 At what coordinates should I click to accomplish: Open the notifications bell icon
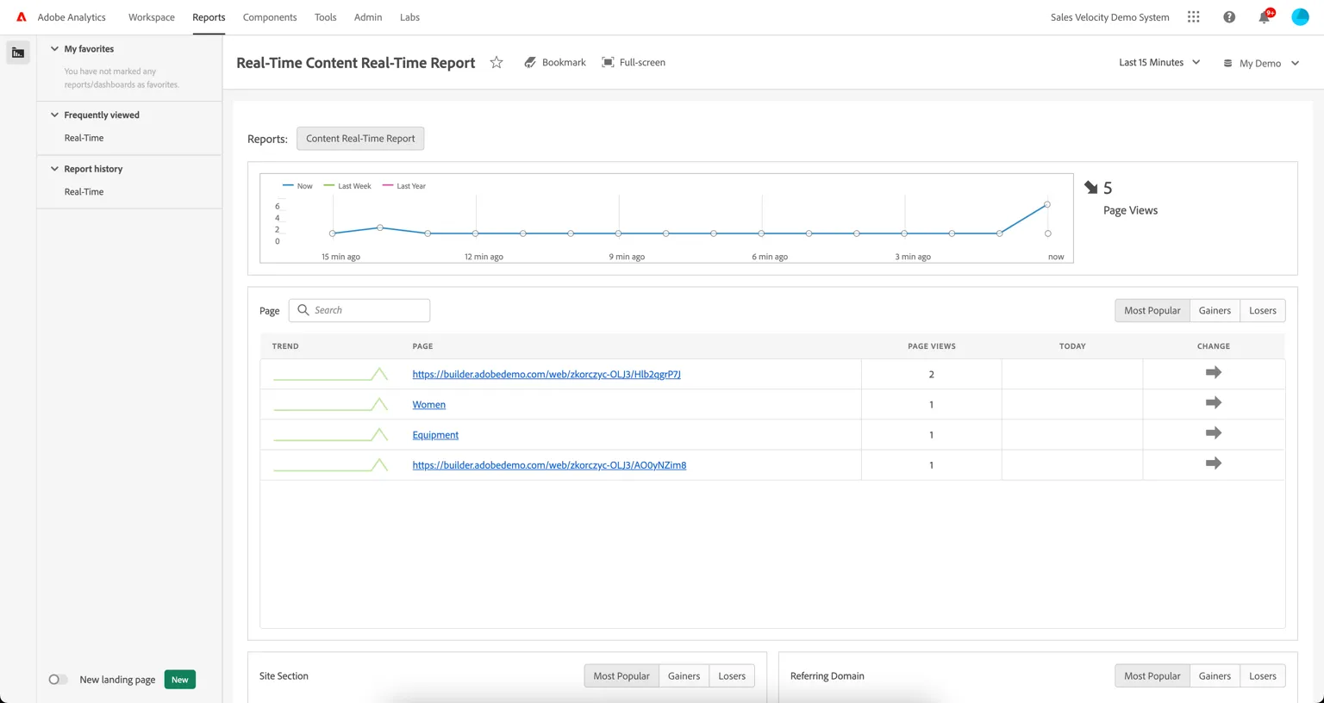click(1264, 17)
